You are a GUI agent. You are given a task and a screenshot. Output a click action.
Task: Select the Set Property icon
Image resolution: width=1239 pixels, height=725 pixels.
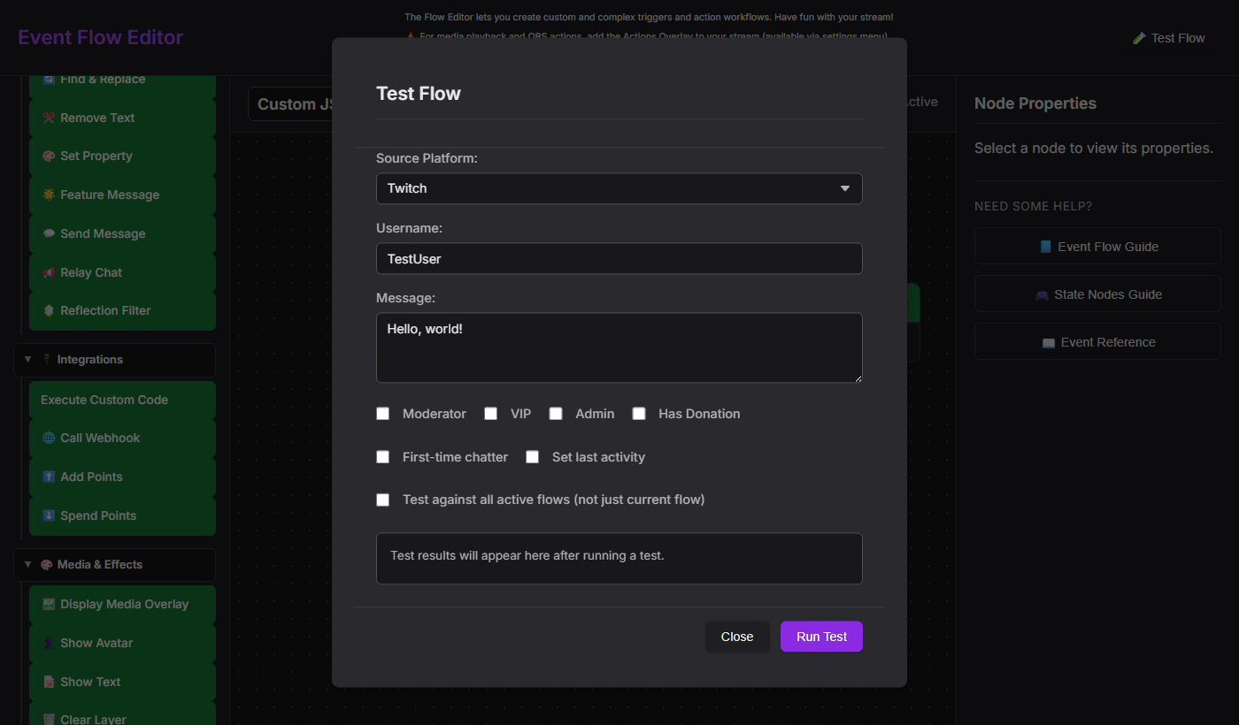pos(47,156)
